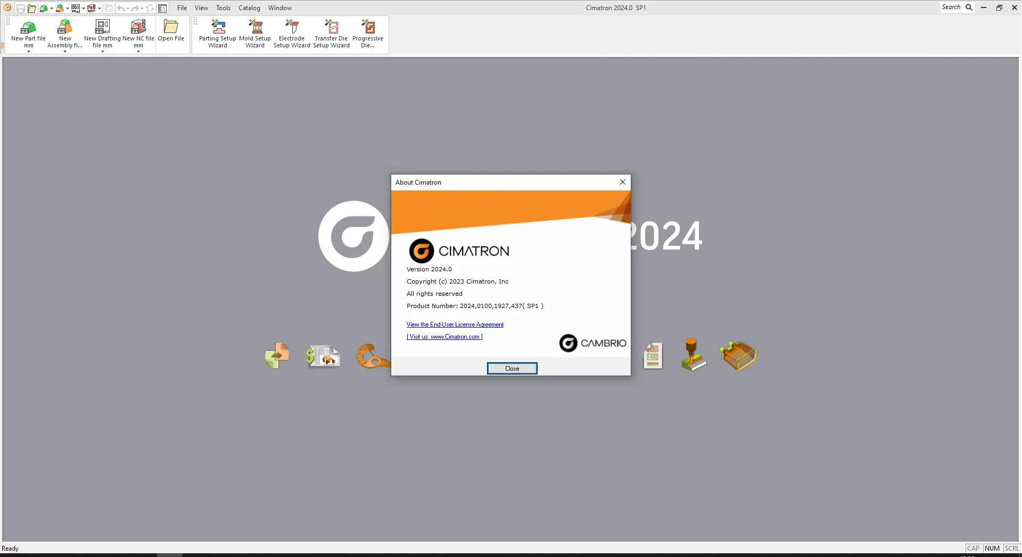The height and width of the screenshot is (557, 1022).
Task: Grab the wizard toolbar drag handle
Action: coord(195,21)
